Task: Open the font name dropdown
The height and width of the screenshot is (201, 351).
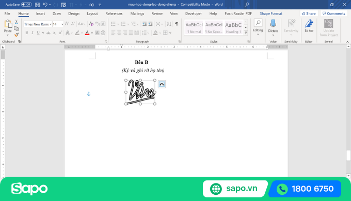Action: click(51, 24)
